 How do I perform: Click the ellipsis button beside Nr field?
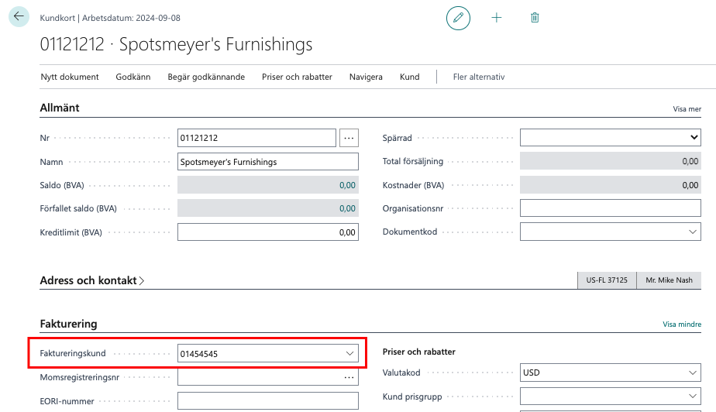tap(349, 138)
